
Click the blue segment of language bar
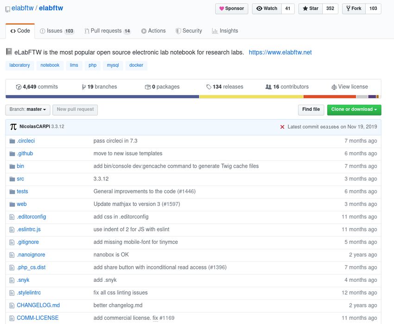point(102,97)
